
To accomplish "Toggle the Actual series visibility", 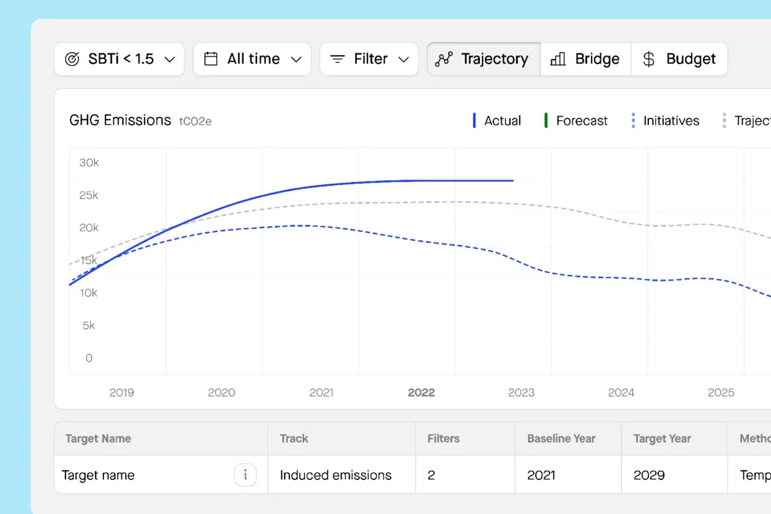I will point(497,120).
